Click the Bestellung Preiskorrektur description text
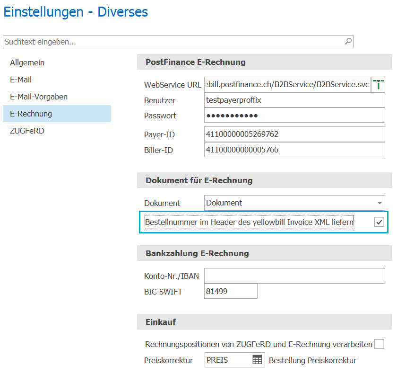 click(x=312, y=360)
